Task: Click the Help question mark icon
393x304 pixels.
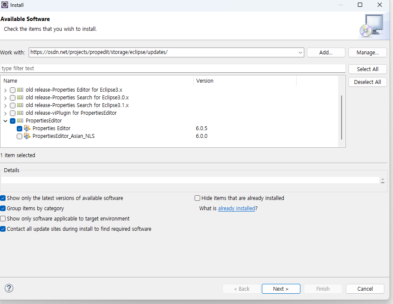Action: pyautogui.click(x=9, y=288)
